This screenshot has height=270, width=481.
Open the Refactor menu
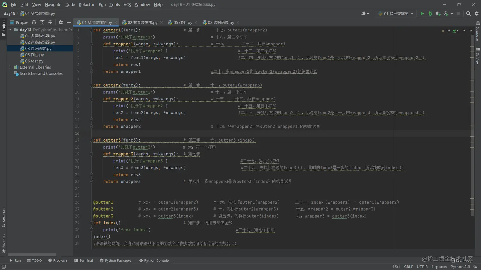tap(87, 4)
